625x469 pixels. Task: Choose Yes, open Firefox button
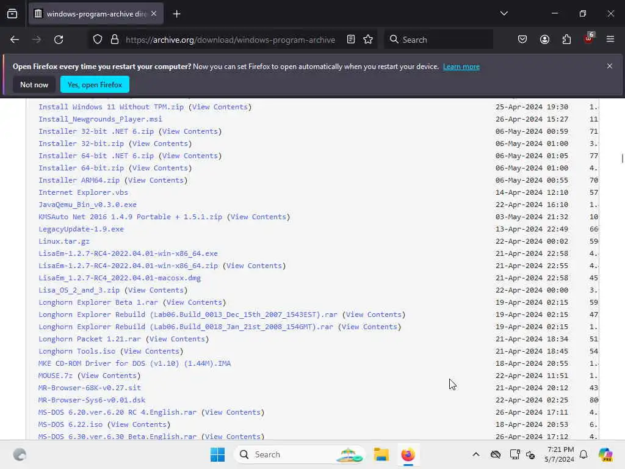[95, 84]
